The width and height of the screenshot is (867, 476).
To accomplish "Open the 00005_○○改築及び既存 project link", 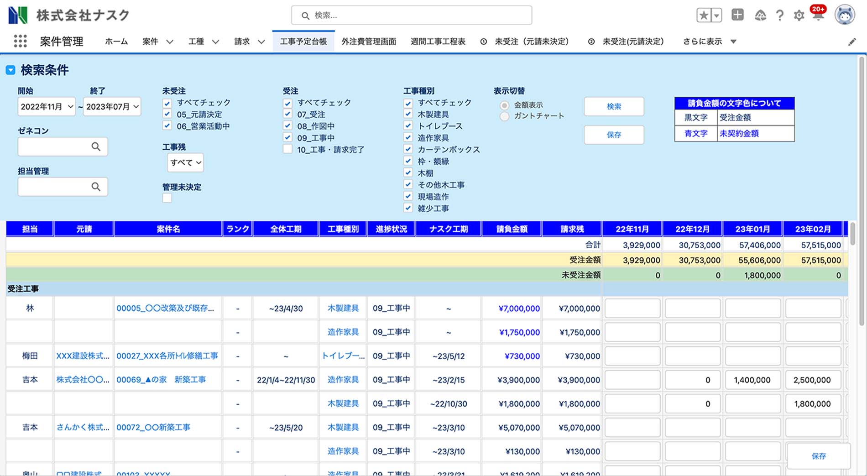I will pyautogui.click(x=165, y=309).
